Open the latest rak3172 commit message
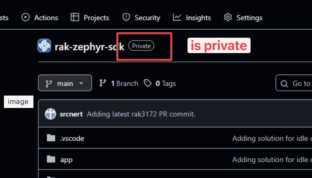Image resolution: width=312 pixels, height=178 pixels. pos(141,114)
